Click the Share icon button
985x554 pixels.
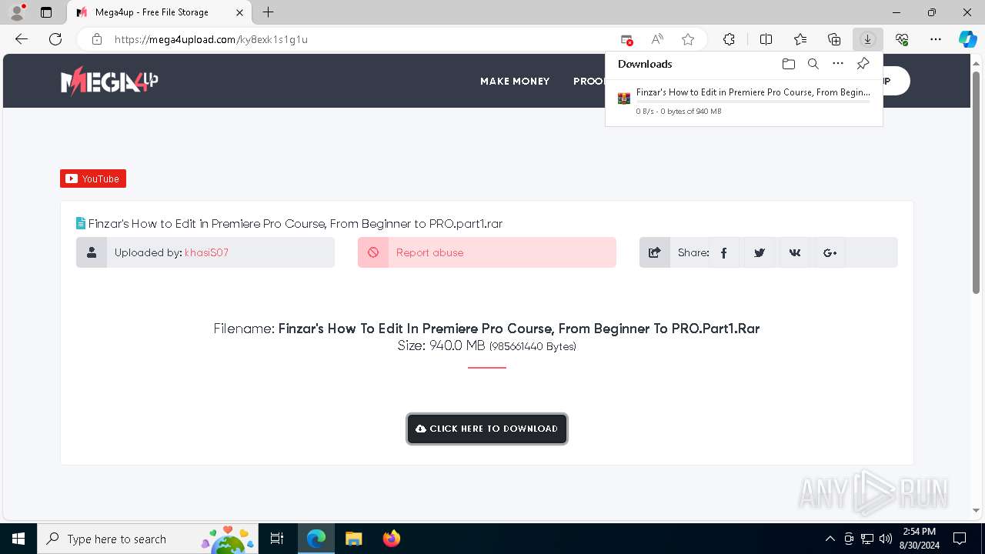point(655,252)
